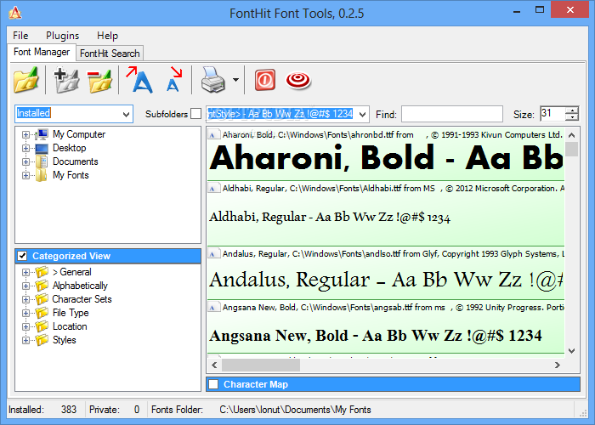
Task: Click the horizontal scrollbar right arrow
Action: pos(558,365)
